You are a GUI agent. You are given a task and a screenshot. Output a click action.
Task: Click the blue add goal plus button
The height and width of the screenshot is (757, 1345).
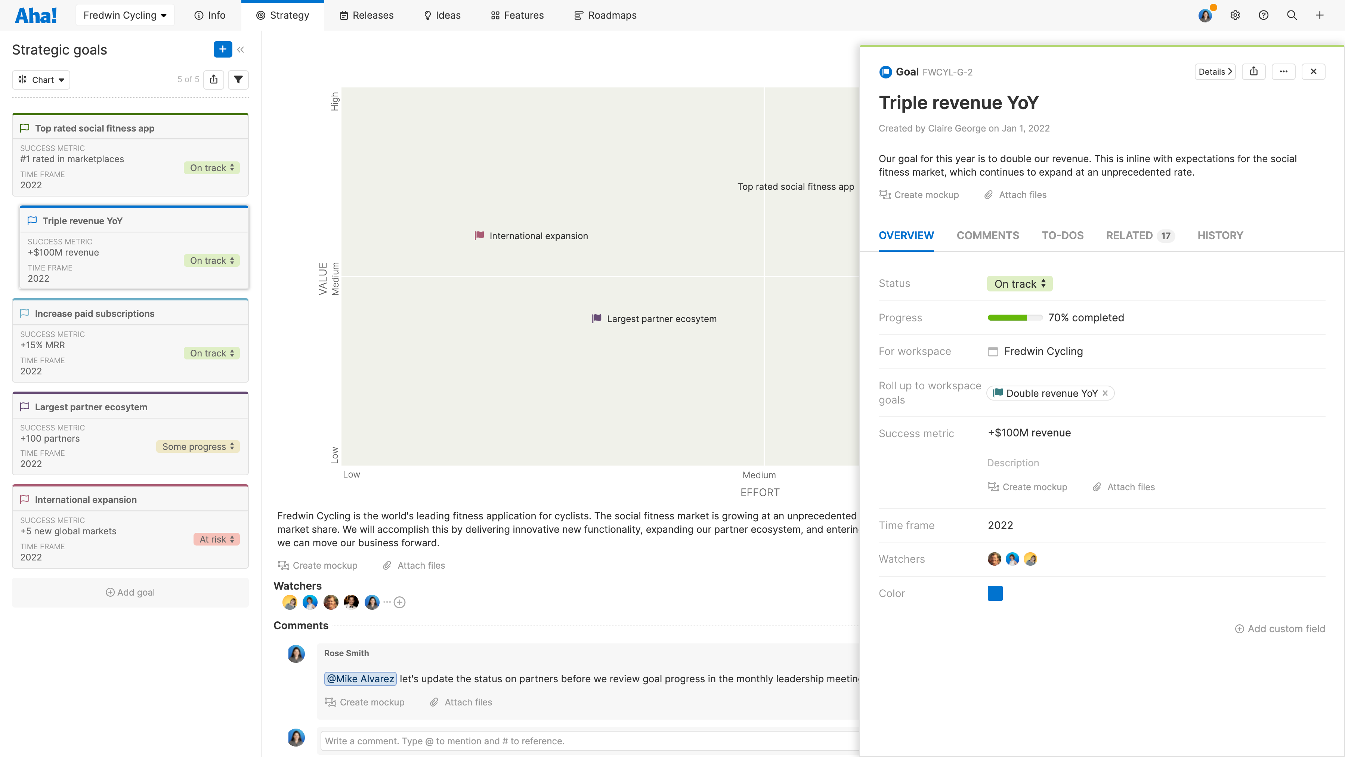tap(222, 50)
